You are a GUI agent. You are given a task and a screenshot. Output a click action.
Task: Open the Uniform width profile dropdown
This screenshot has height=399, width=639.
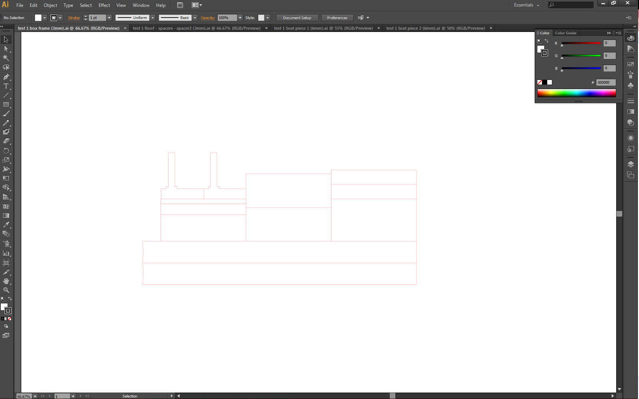(153, 18)
